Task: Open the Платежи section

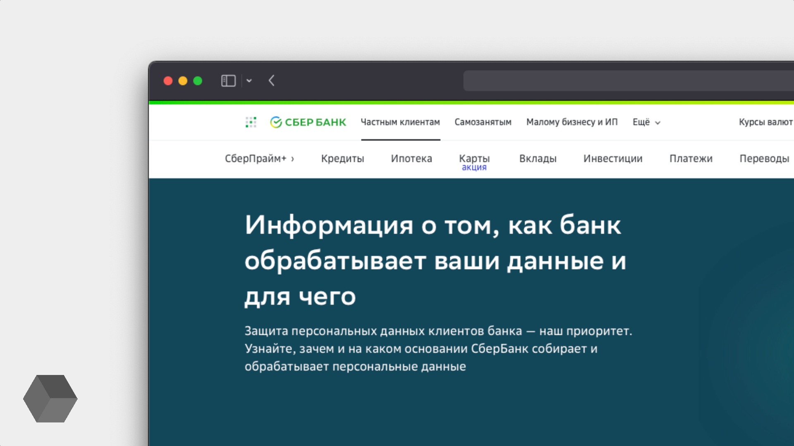Action: [x=691, y=159]
